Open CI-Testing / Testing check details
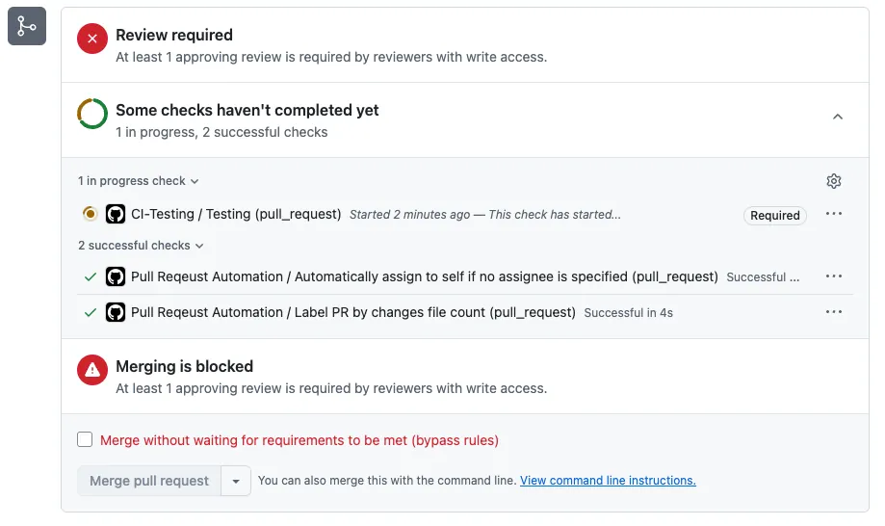The height and width of the screenshot is (526, 885). (x=236, y=214)
